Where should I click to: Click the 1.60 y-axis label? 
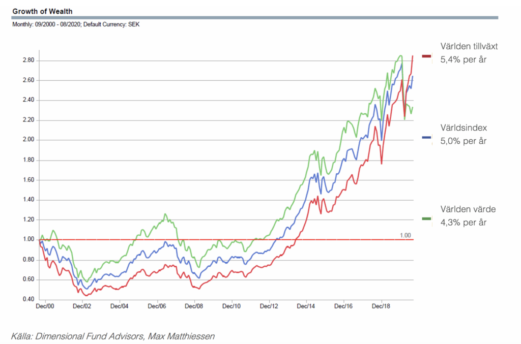coord(27,180)
